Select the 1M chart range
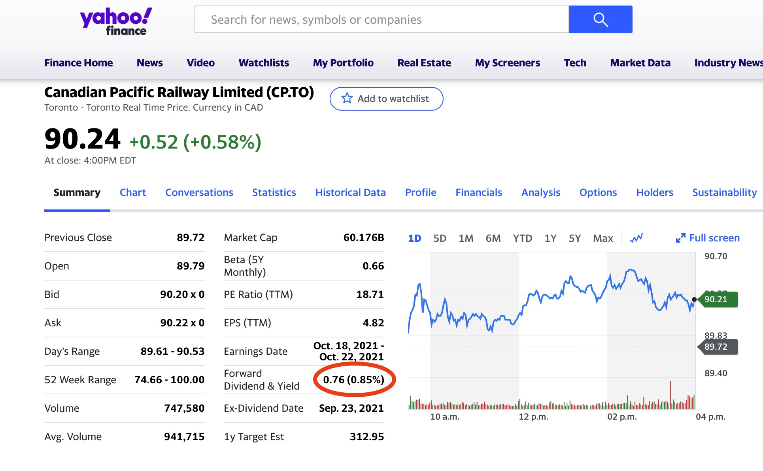 coord(466,238)
